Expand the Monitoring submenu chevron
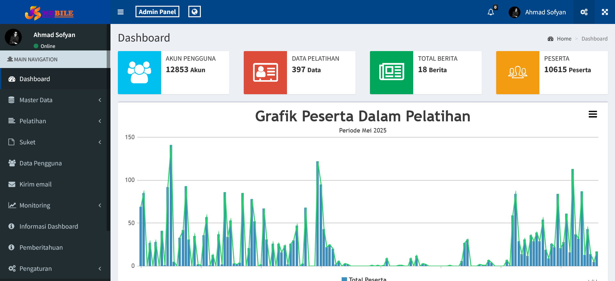 [x=100, y=205]
